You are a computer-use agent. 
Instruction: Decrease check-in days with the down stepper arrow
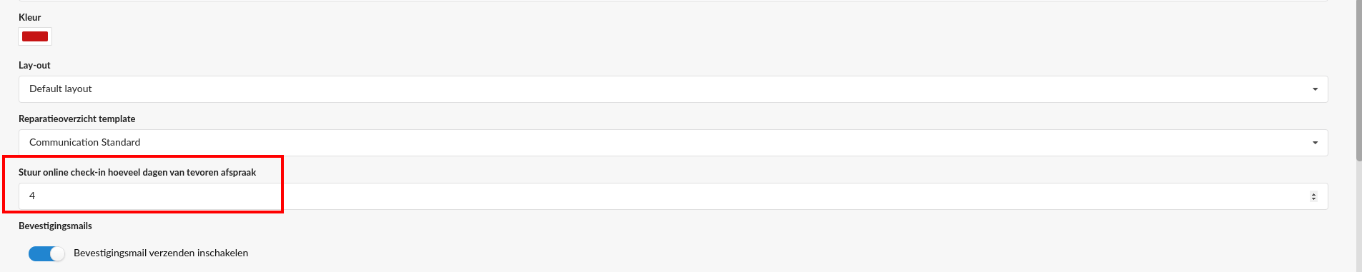click(x=1313, y=199)
